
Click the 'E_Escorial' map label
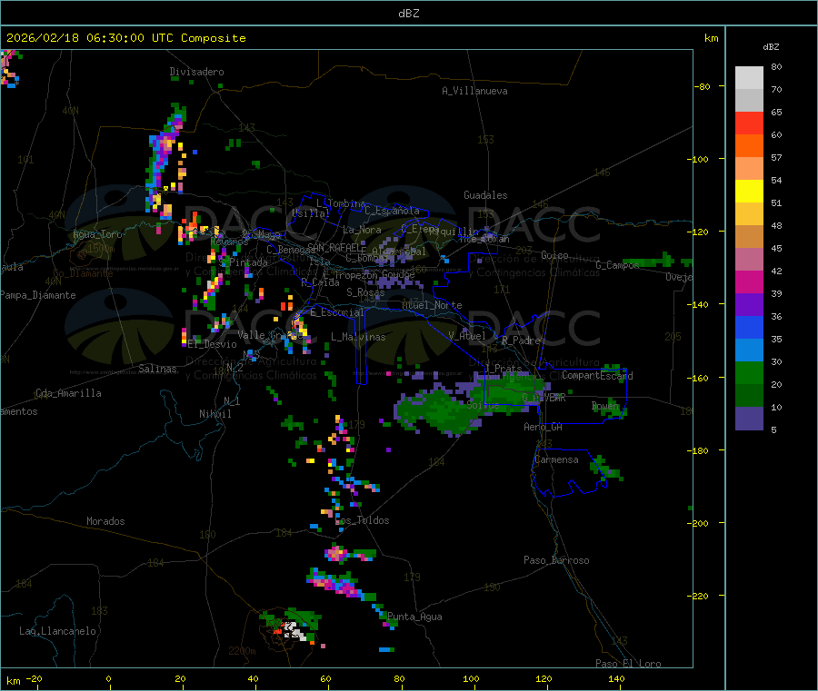(x=337, y=312)
